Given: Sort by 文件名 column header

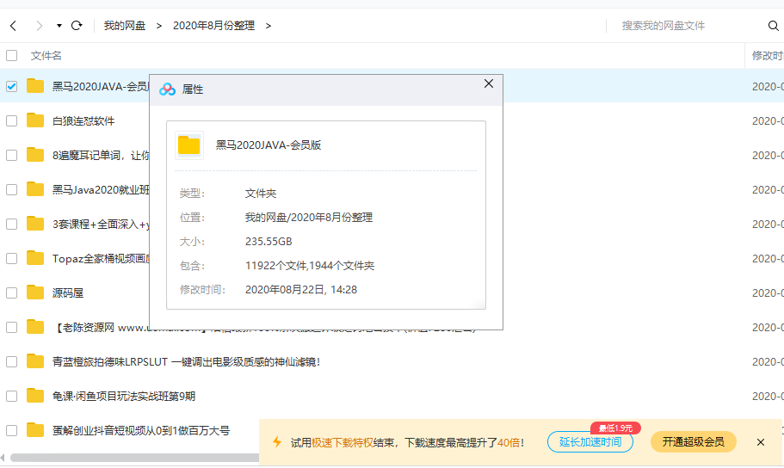Looking at the screenshot, I should [x=46, y=56].
